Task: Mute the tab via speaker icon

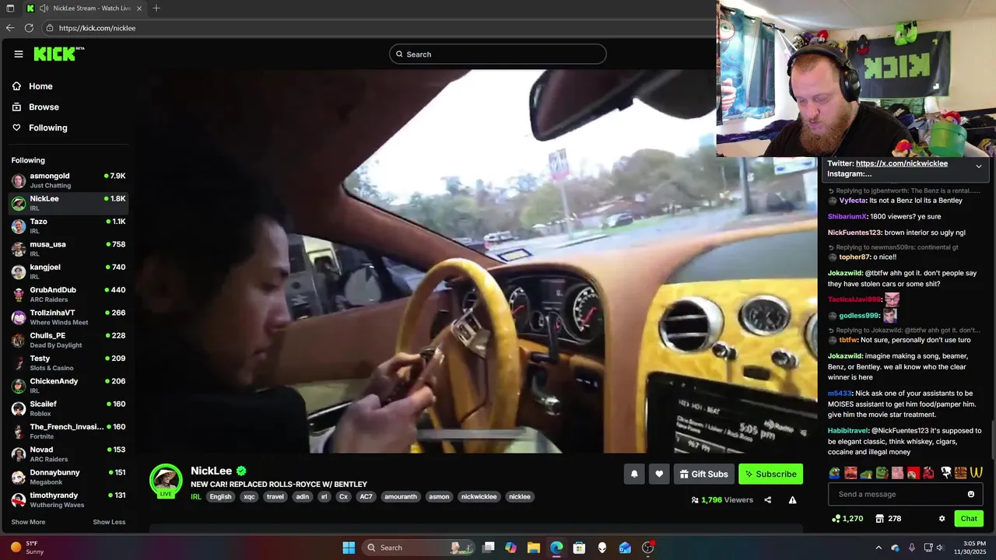Action: [44, 8]
